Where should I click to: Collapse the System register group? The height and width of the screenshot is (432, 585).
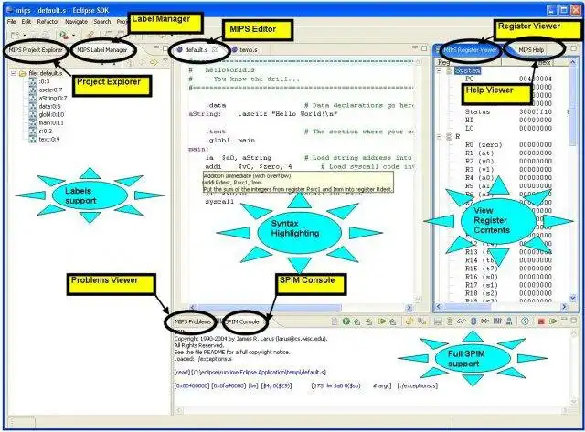(439, 70)
